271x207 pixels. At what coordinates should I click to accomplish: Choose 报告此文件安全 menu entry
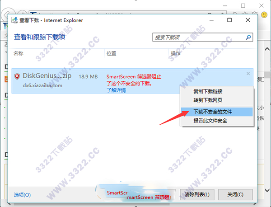point(210,121)
